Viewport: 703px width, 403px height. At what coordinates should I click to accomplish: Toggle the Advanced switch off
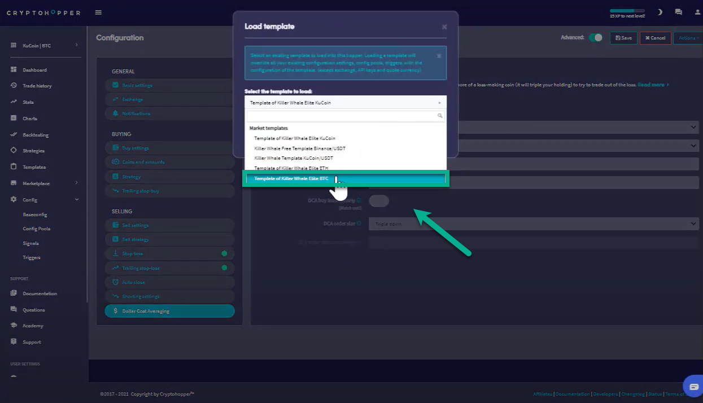(x=595, y=38)
